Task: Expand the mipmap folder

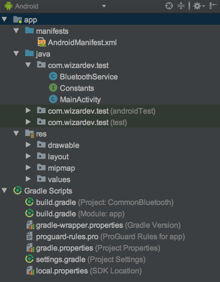Action: point(28,167)
